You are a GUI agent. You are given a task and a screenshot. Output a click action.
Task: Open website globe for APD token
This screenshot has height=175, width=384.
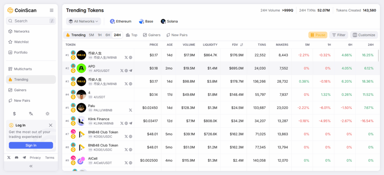point(126,71)
